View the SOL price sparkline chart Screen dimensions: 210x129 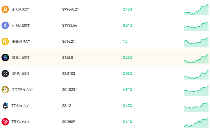[196, 58]
